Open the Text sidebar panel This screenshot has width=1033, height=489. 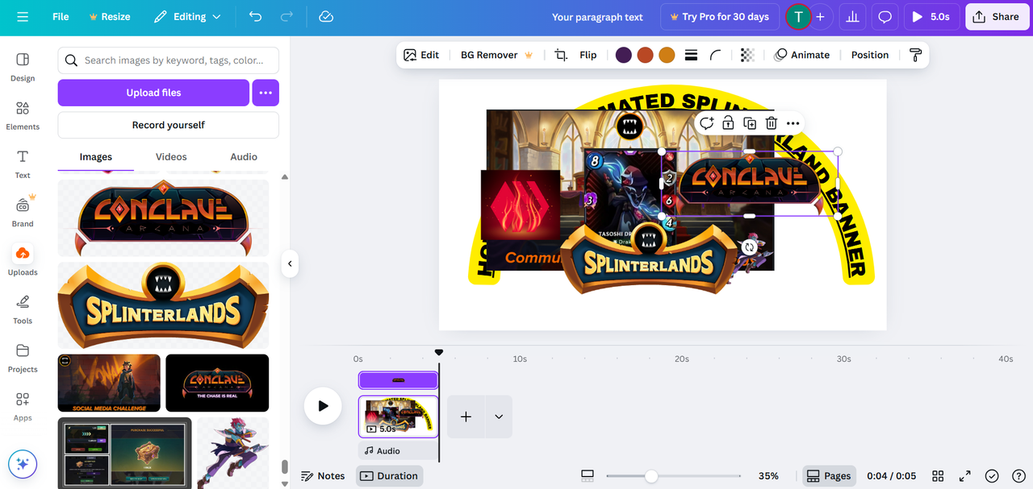23,164
